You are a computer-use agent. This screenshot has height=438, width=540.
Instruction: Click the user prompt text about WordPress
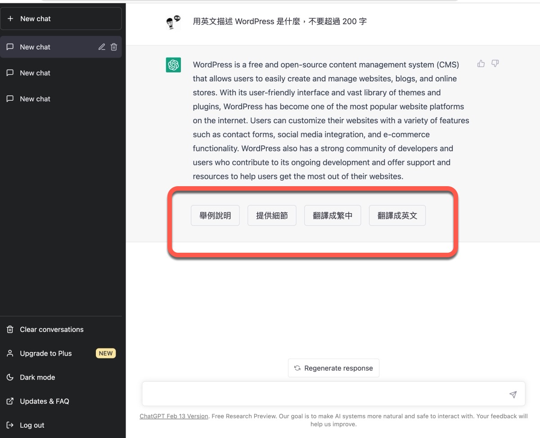[x=280, y=21]
